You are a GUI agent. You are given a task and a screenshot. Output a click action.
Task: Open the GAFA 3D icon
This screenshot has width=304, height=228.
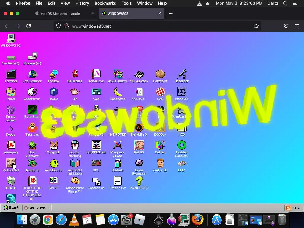click(160, 165)
